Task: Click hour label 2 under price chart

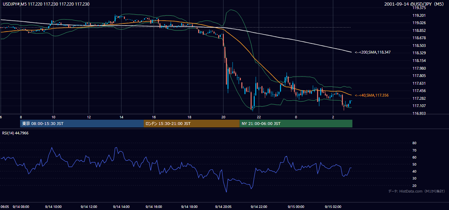Action: point(333,117)
